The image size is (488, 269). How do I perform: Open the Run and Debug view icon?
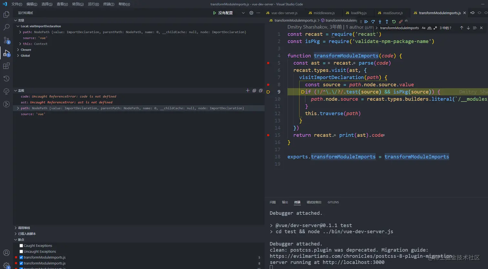click(x=6, y=53)
